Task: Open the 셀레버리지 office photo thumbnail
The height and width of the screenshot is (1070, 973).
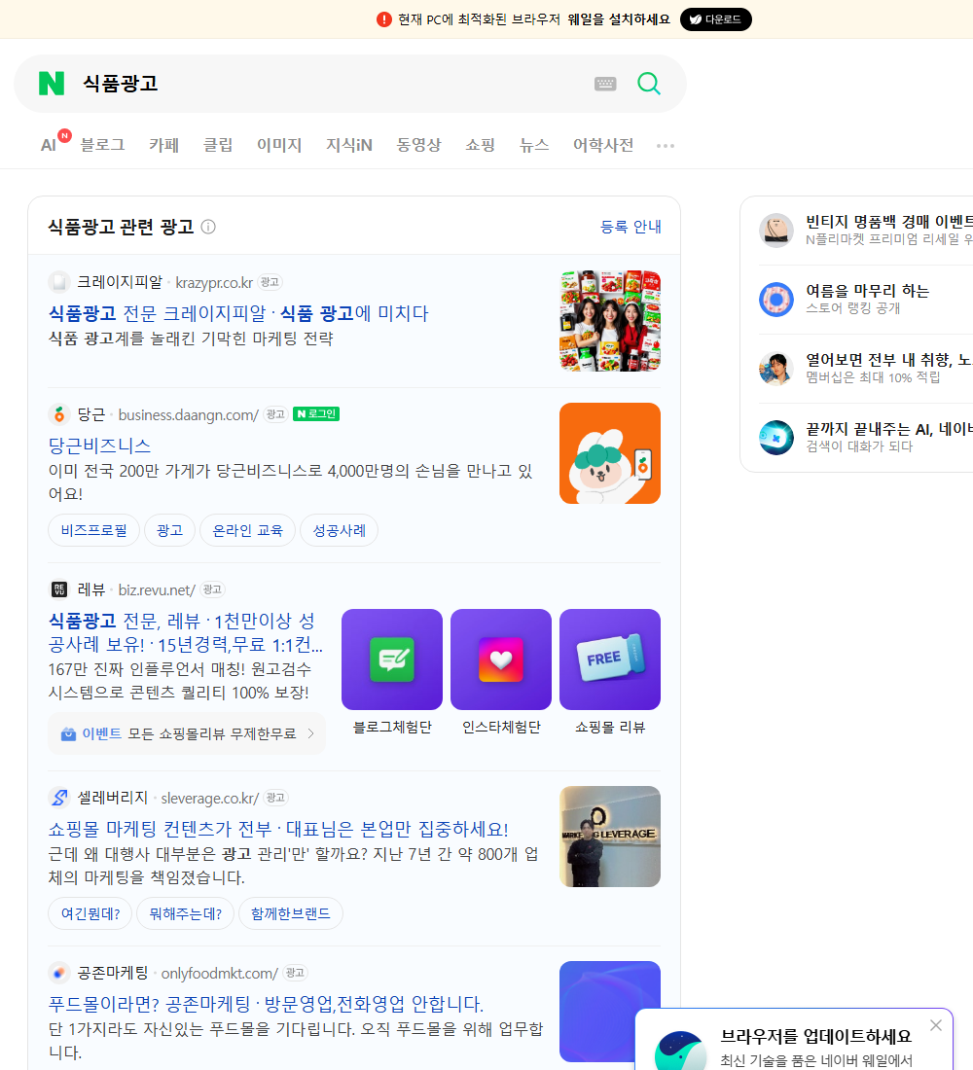Action: (610, 837)
